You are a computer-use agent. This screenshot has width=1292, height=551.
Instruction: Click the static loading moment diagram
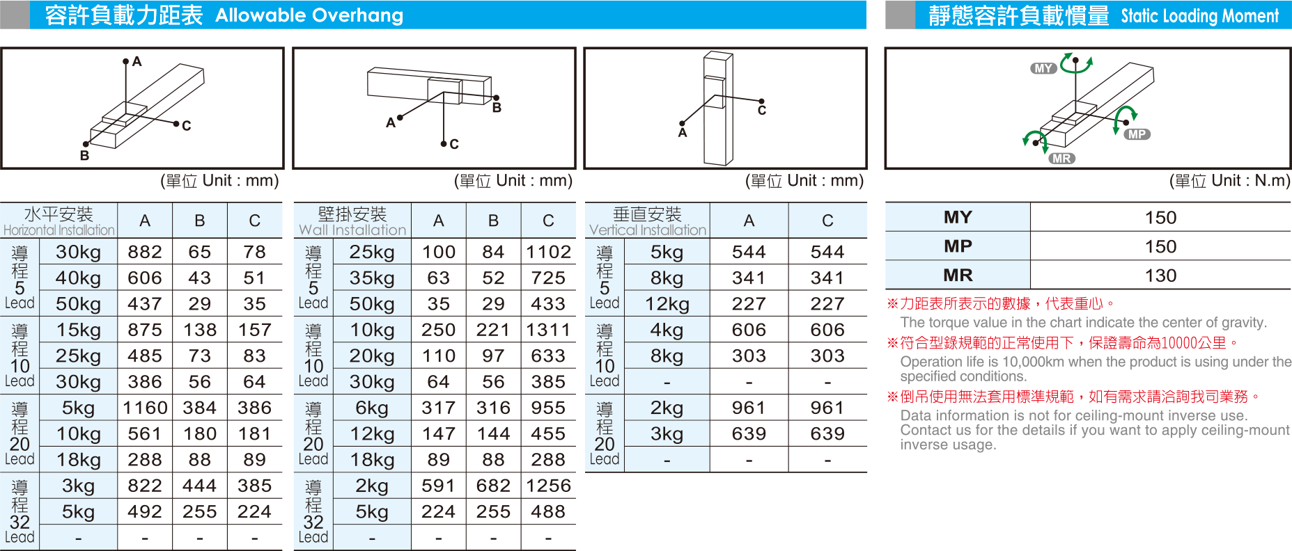click(x=1087, y=108)
